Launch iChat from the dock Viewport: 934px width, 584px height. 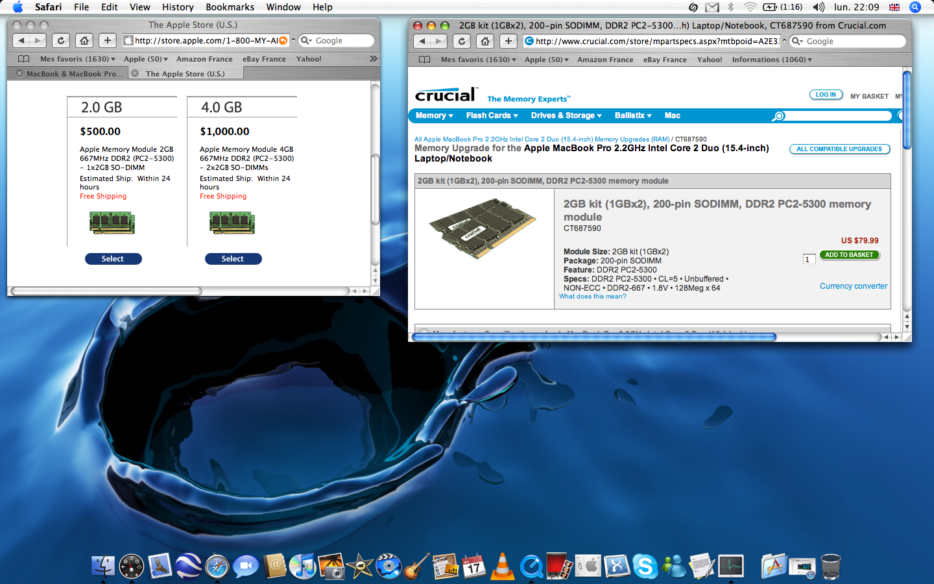click(x=246, y=566)
